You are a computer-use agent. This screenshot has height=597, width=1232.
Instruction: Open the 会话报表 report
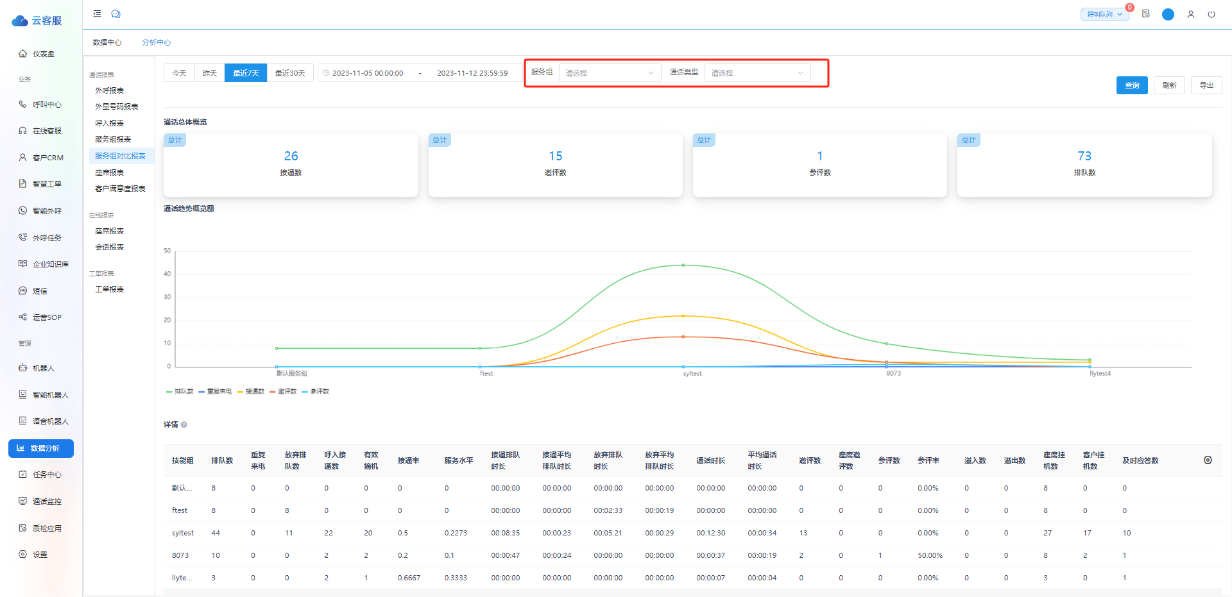pos(110,247)
